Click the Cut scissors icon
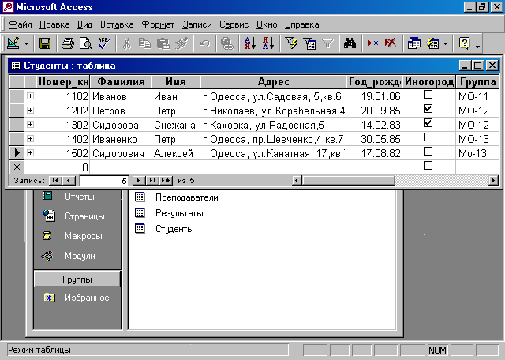 [126, 43]
